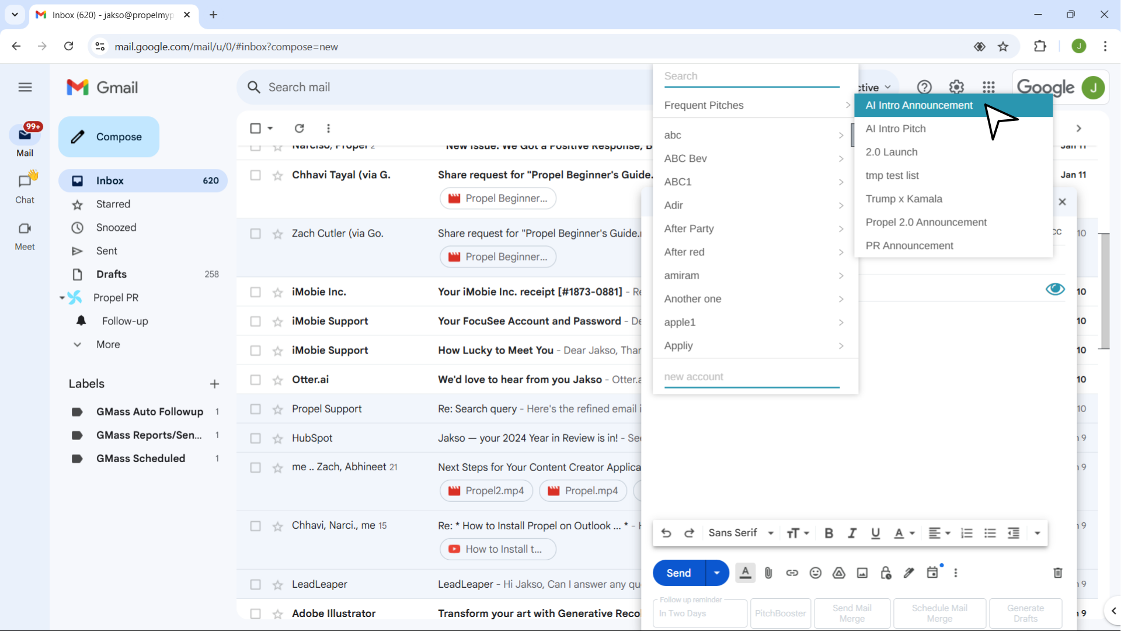The image size is (1121, 631).
Task: Open Meet from left sidebar
Action: pyautogui.click(x=25, y=236)
